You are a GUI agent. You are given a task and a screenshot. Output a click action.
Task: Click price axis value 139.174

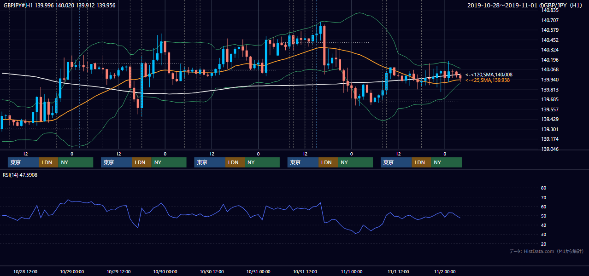tap(550, 139)
